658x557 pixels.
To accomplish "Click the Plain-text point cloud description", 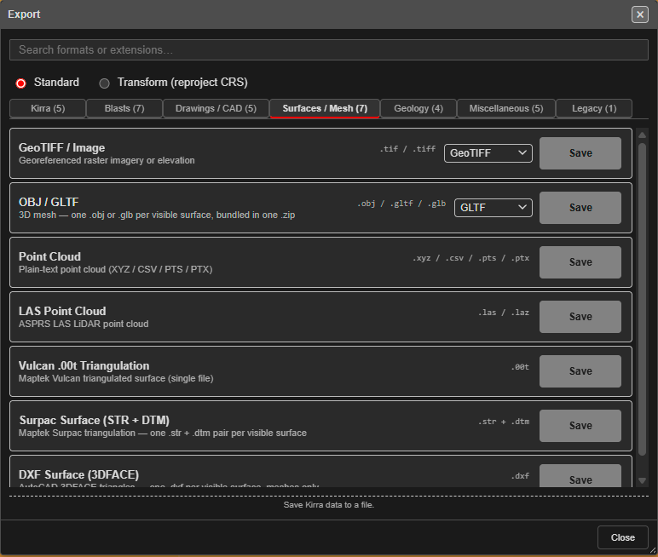I will (115, 270).
